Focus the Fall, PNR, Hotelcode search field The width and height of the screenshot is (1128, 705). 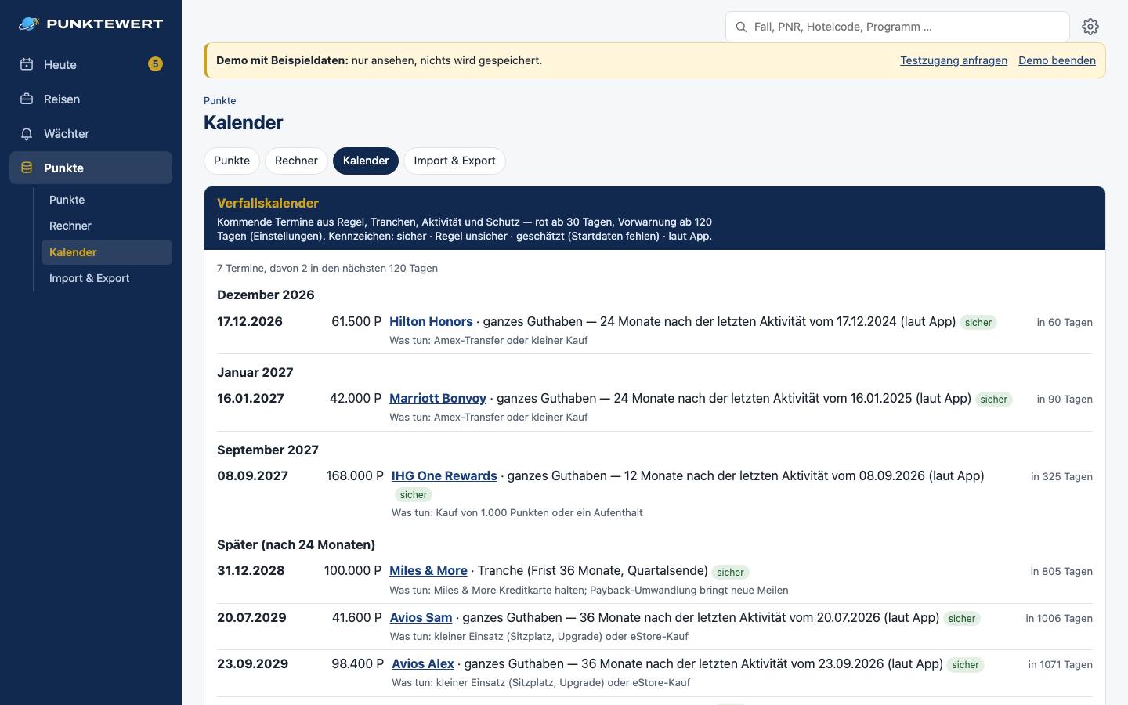pos(898,27)
